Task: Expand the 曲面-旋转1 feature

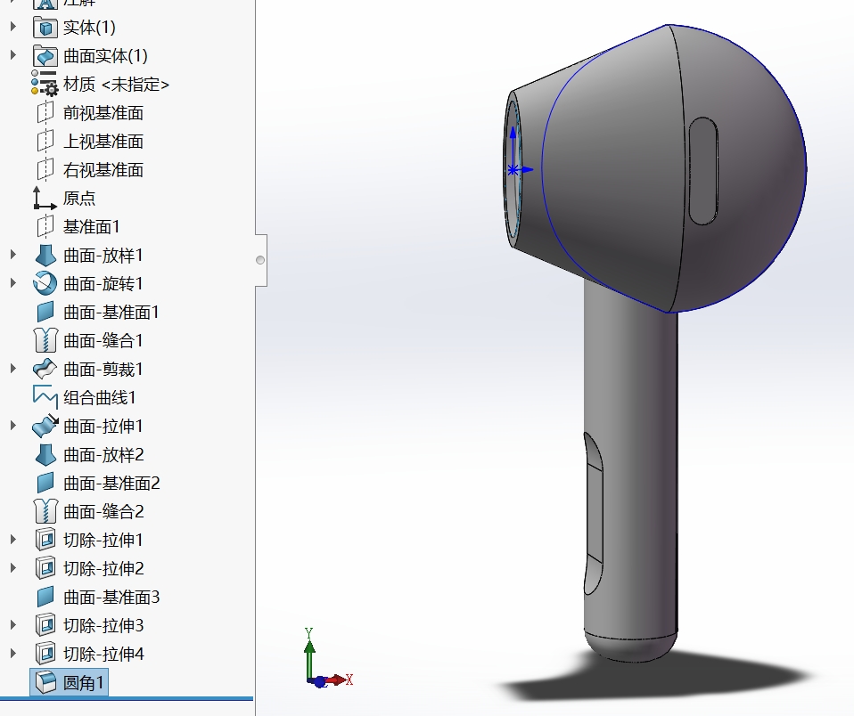Action: click(13, 283)
